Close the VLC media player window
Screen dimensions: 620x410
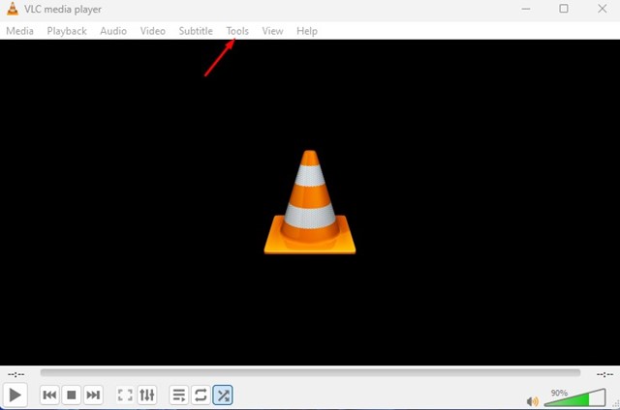pos(602,9)
